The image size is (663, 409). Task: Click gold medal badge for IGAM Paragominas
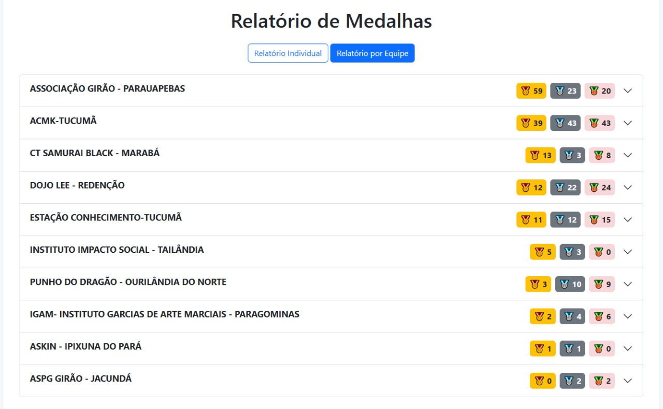click(x=542, y=316)
